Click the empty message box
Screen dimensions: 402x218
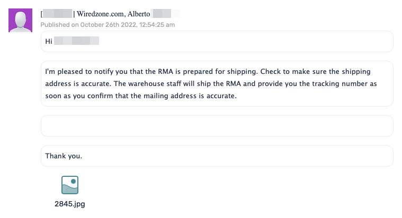[x=217, y=126]
